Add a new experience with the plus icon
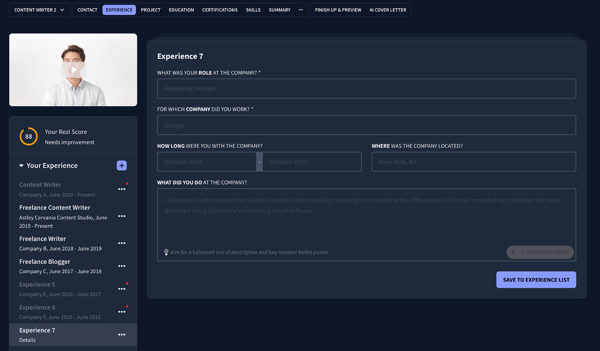The width and height of the screenshot is (600, 351). (x=121, y=165)
